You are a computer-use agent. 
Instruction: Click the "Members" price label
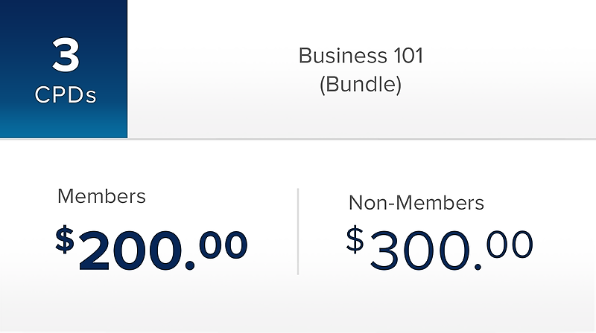point(101,196)
